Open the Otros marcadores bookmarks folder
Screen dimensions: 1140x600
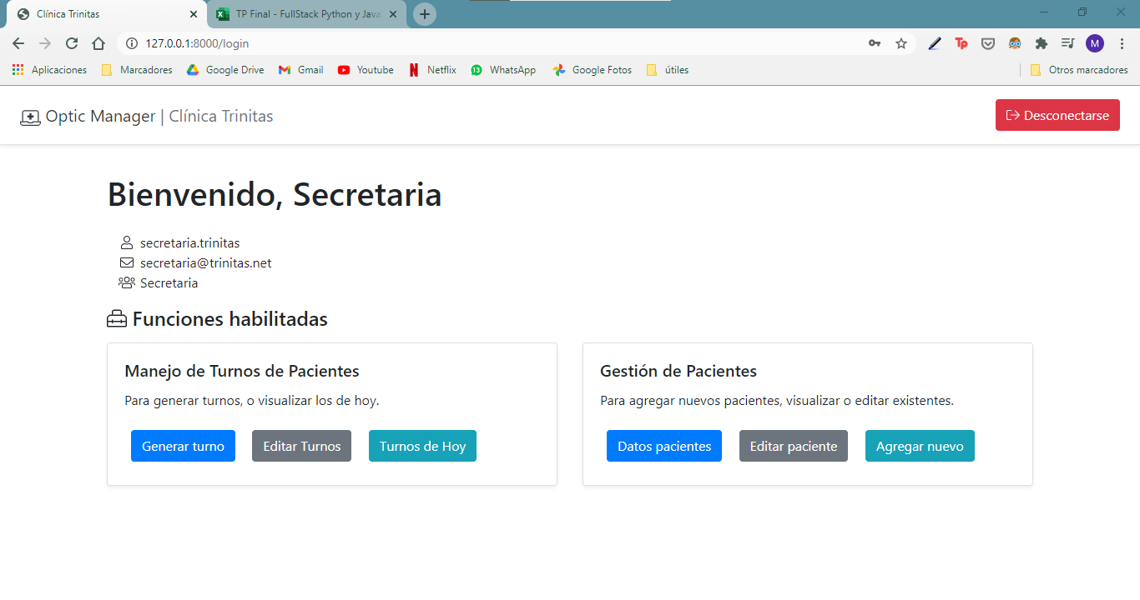coord(1078,70)
